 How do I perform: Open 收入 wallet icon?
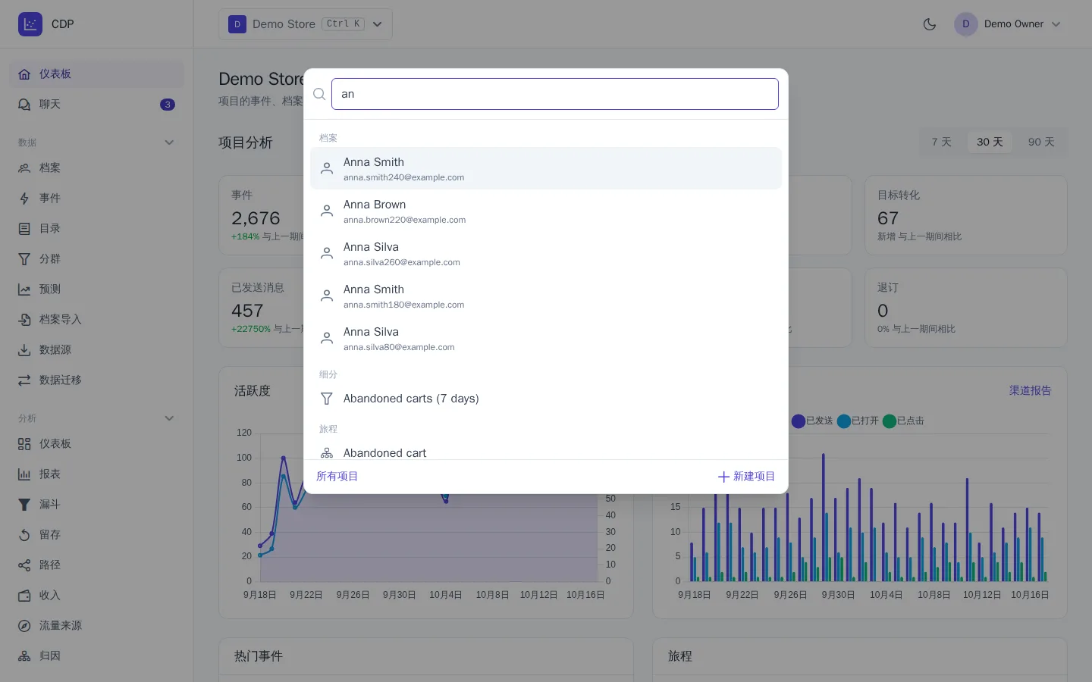coord(24,596)
